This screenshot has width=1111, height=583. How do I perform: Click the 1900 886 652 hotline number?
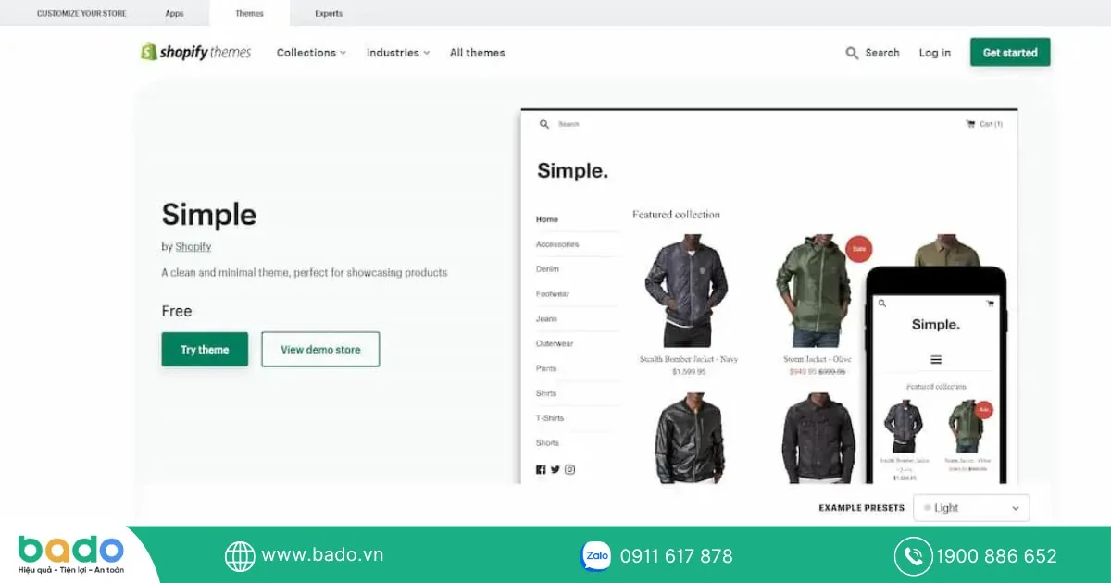tap(996, 556)
